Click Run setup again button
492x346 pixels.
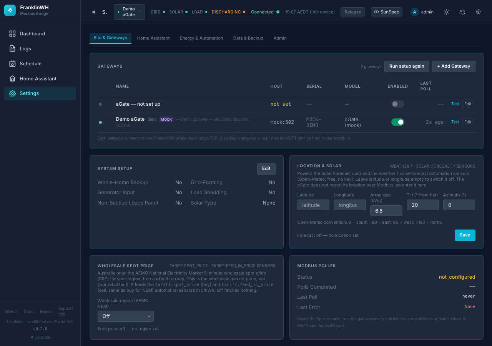coord(407,66)
